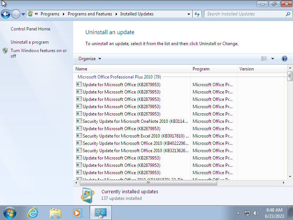The width and height of the screenshot is (293, 220).
Task: Open Turn Windows features on or off
Action: [x=39, y=53]
